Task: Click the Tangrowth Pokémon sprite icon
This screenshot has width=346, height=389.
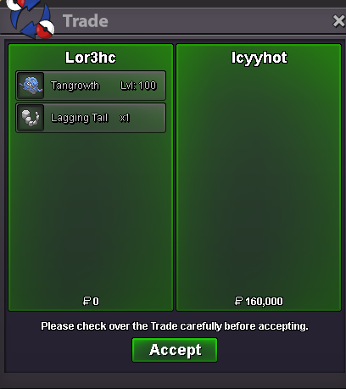Action: point(31,86)
